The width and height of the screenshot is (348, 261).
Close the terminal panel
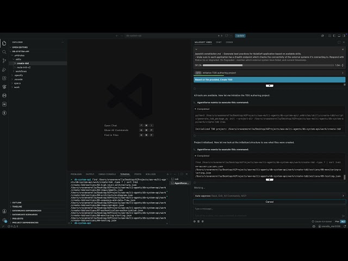click(187, 174)
